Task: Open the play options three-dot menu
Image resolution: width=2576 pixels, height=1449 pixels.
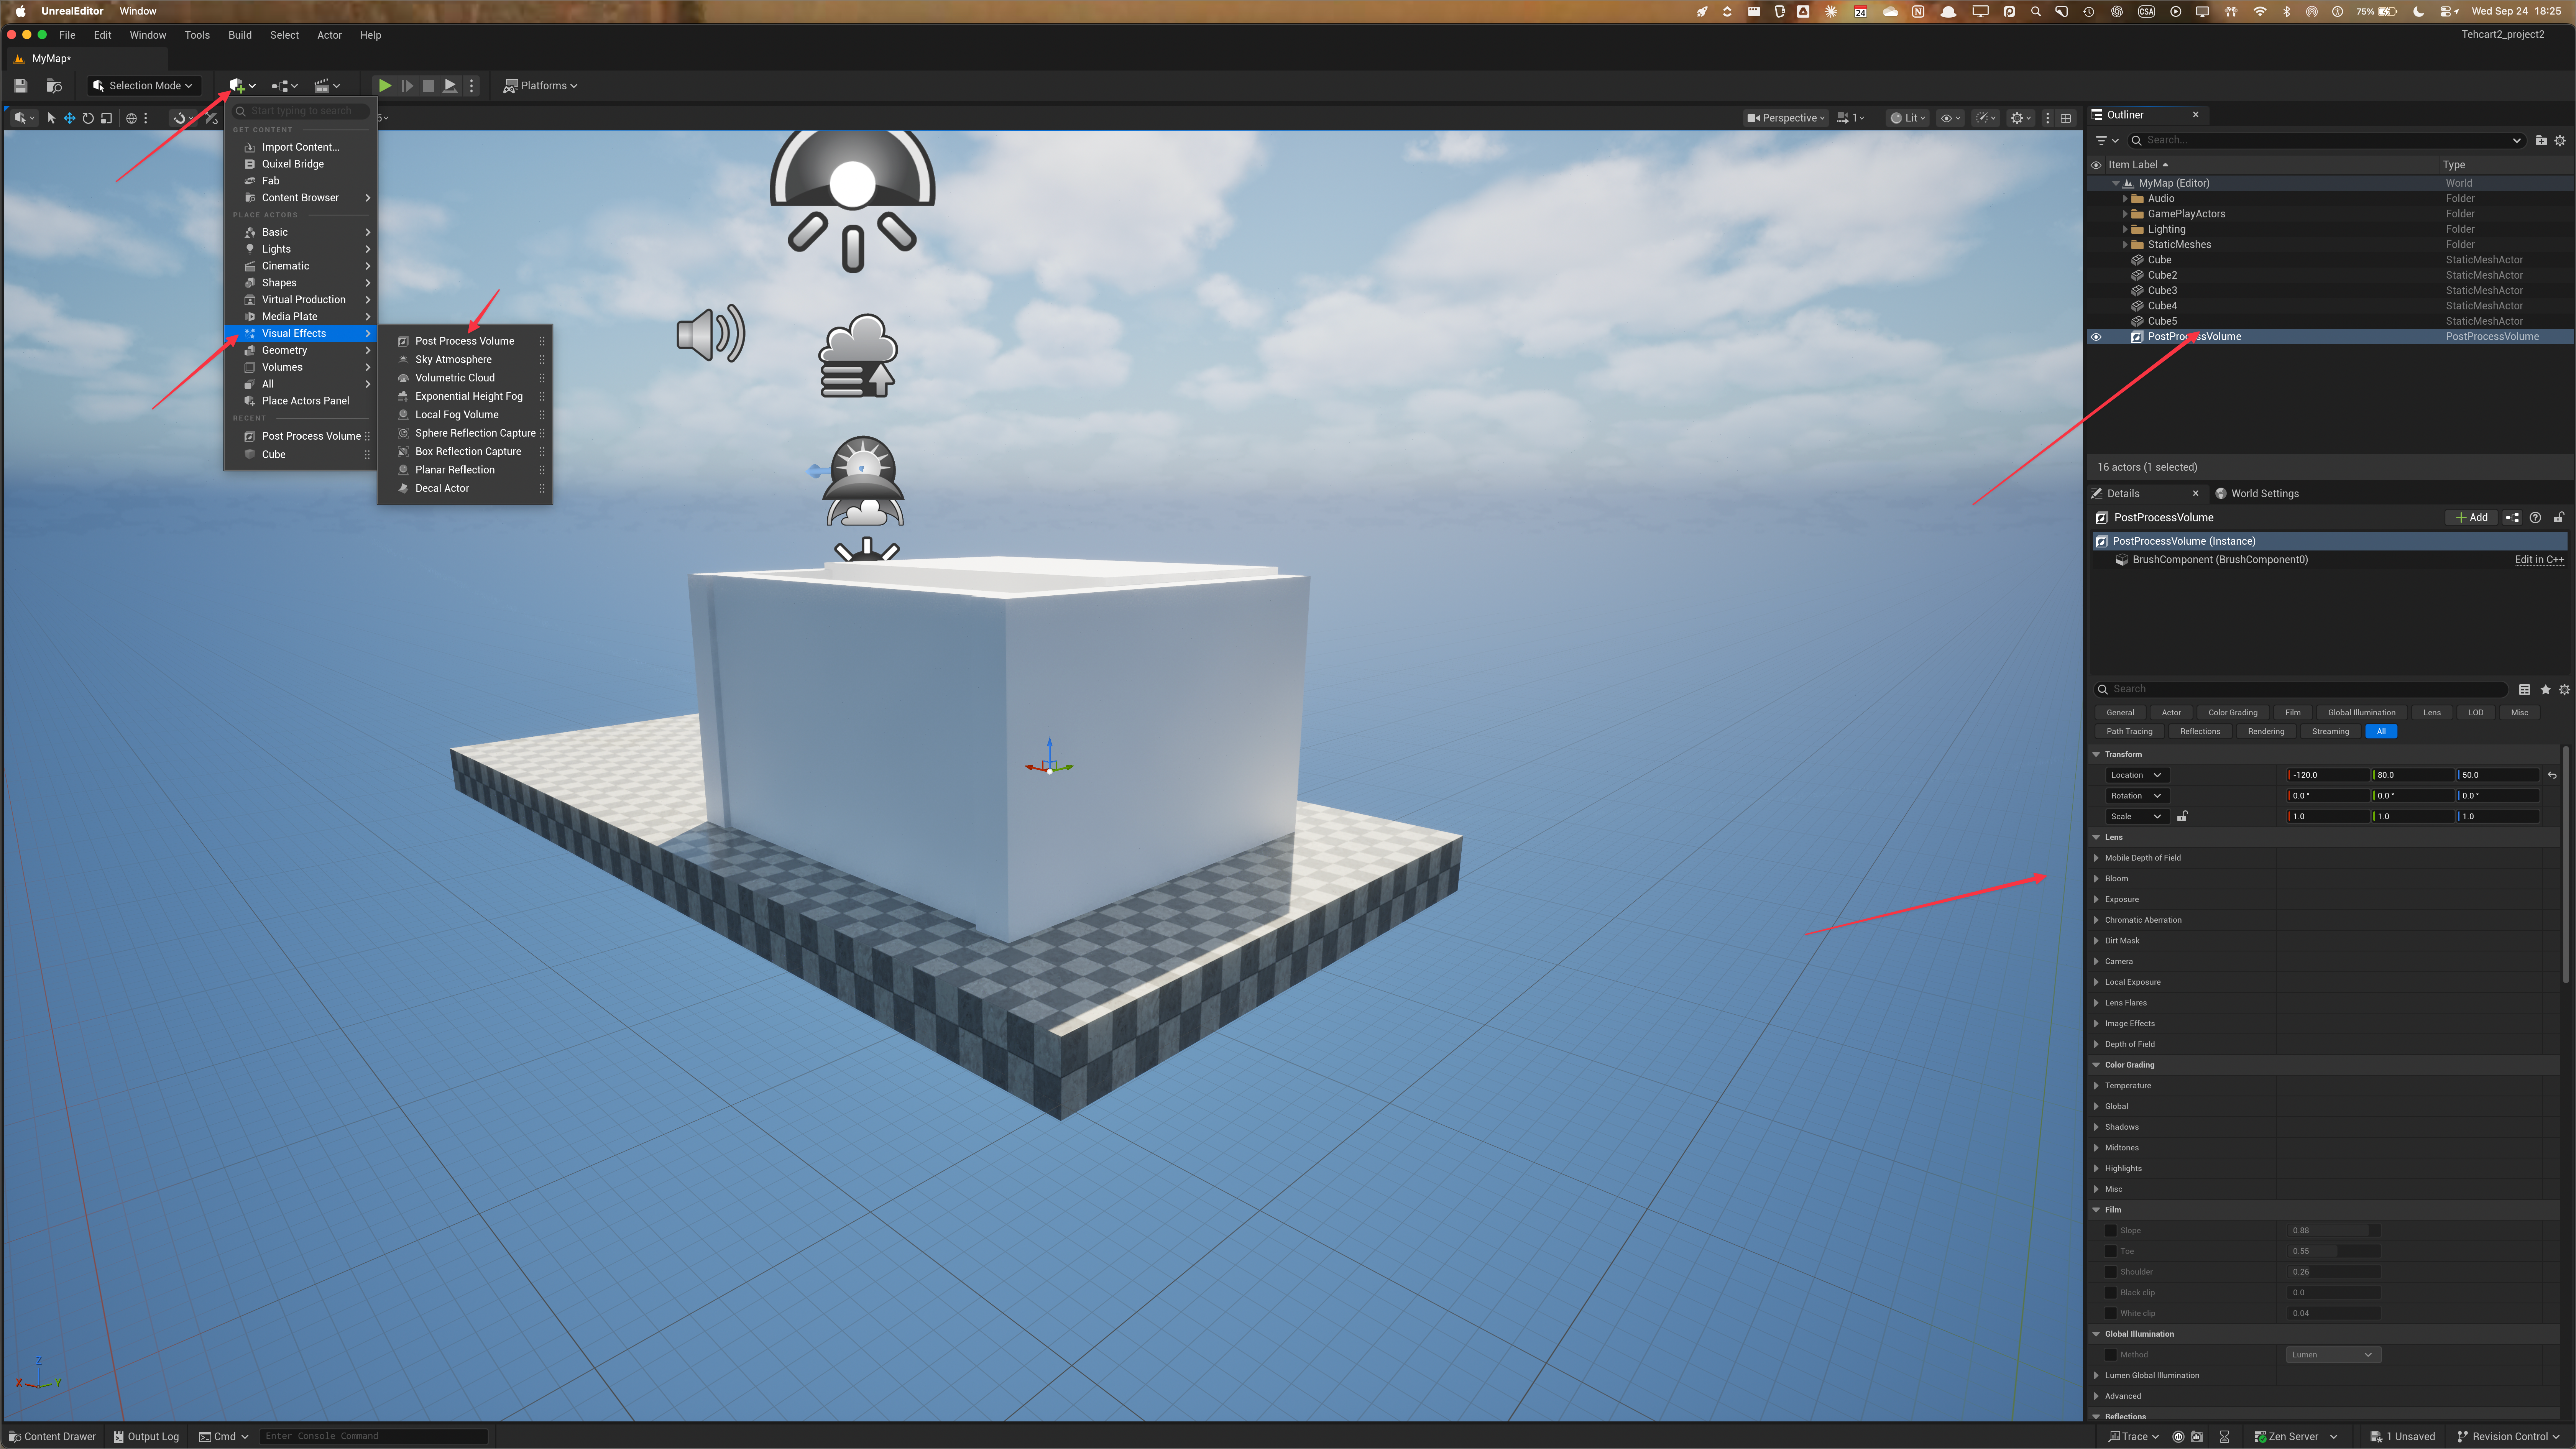Action: tap(472, 86)
